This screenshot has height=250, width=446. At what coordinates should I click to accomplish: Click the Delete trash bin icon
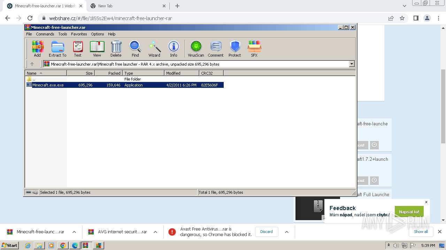click(x=116, y=49)
